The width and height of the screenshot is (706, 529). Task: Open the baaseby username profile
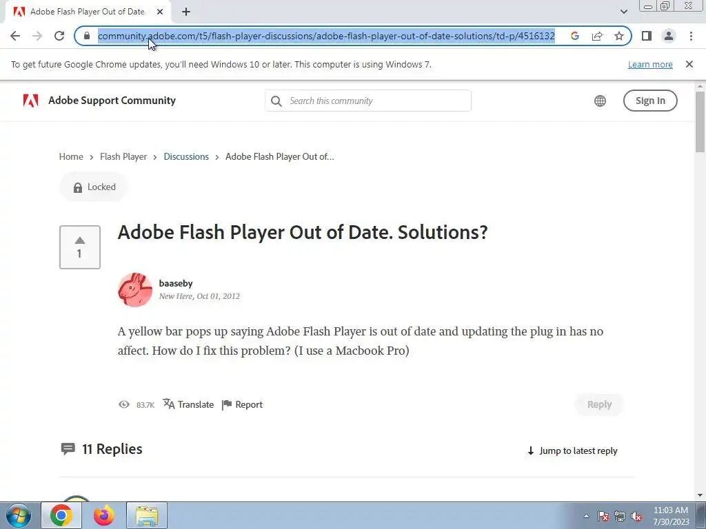[176, 283]
